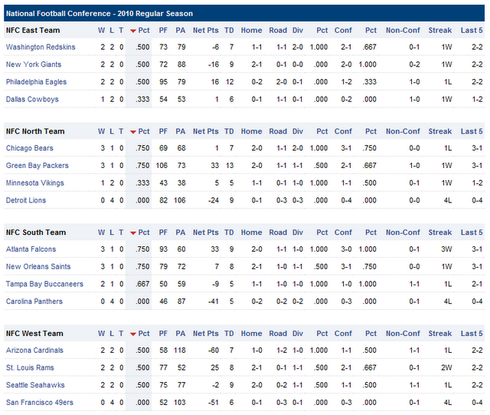Click the Net Pts header in NFC North table
The image size is (490, 415).
pos(205,132)
